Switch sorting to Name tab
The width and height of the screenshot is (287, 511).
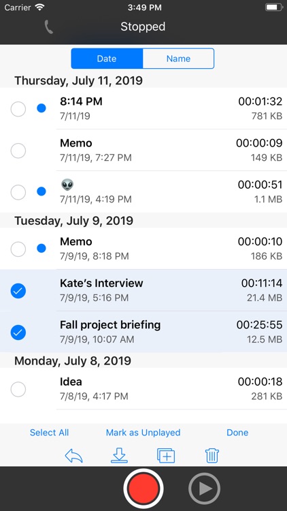[x=178, y=59]
